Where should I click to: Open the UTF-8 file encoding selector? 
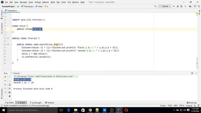point(182,106)
